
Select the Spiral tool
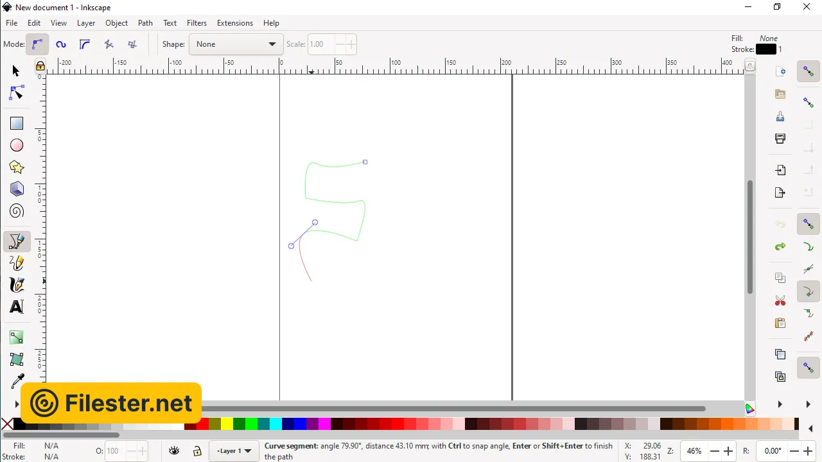pyautogui.click(x=17, y=211)
